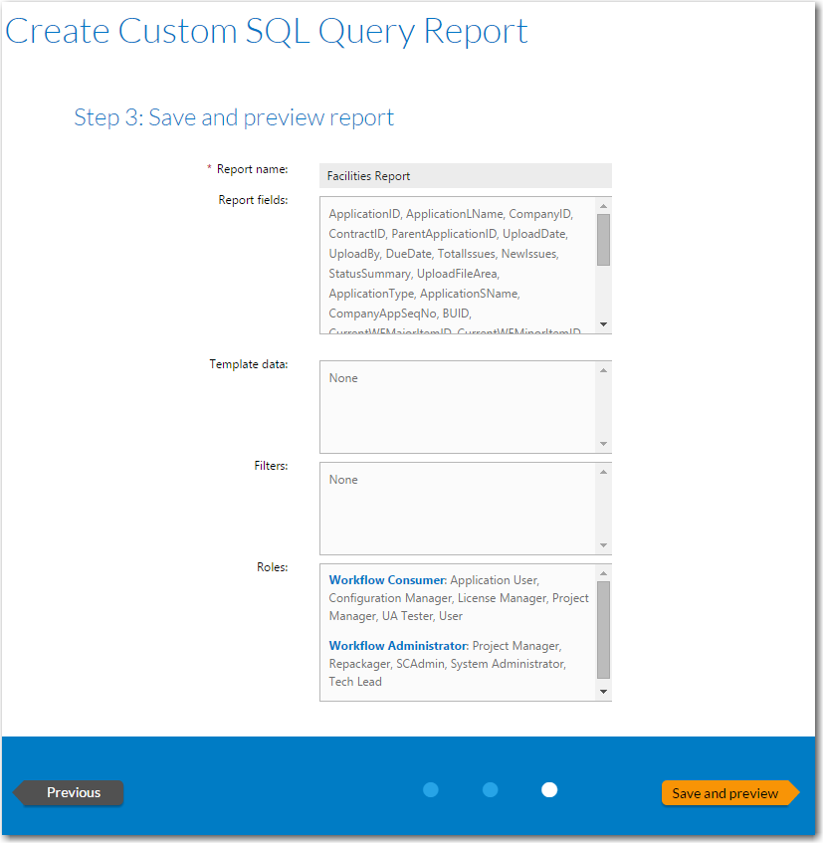This screenshot has width=823, height=843.
Task: Select the current highlighted step dot
Action: (549, 789)
